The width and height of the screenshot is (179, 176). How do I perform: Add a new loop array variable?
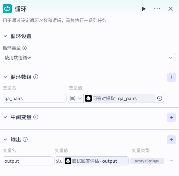coord(171,77)
